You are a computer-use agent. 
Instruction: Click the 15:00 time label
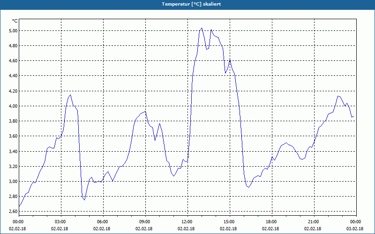[230, 222]
